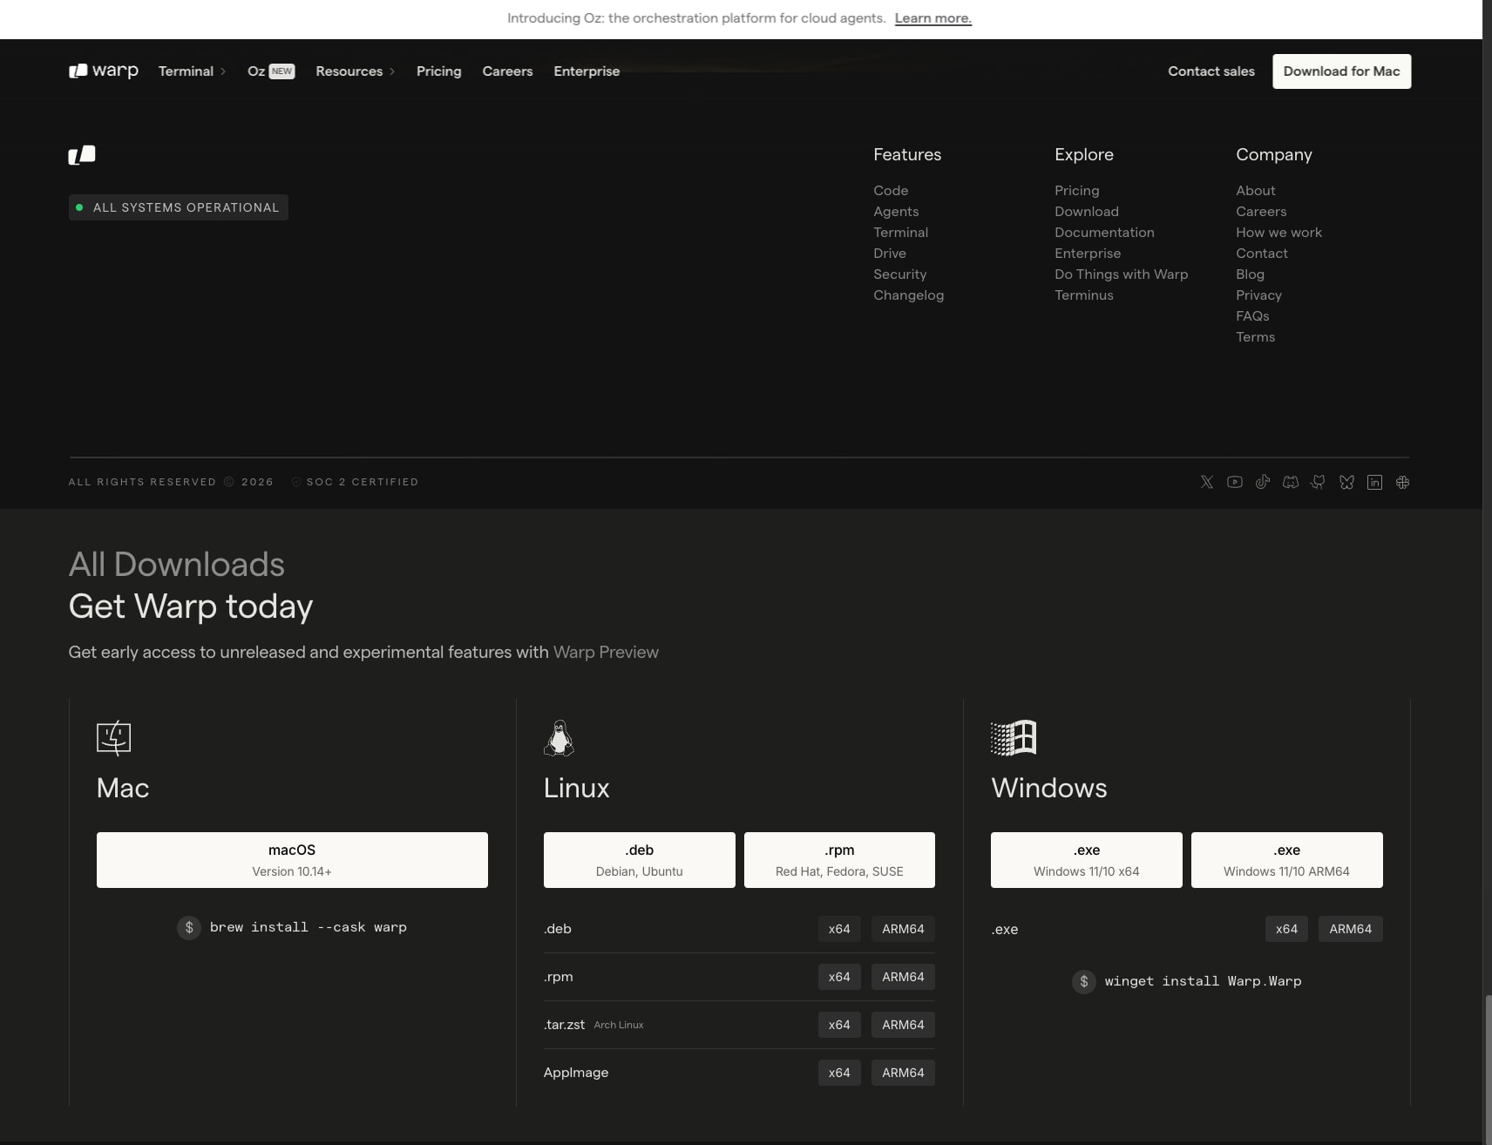The height and width of the screenshot is (1145, 1492).
Task: Open the Bluesky butterfly icon
Action: pos(1346,482)
